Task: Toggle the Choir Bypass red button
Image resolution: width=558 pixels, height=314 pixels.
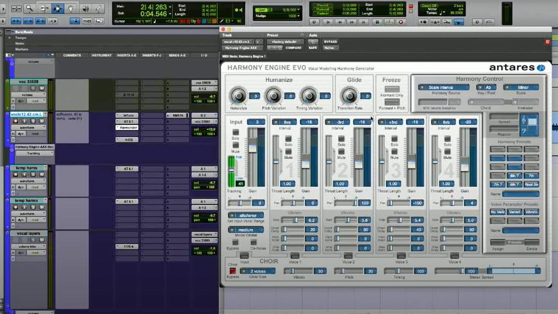Action: pos(232,271)
